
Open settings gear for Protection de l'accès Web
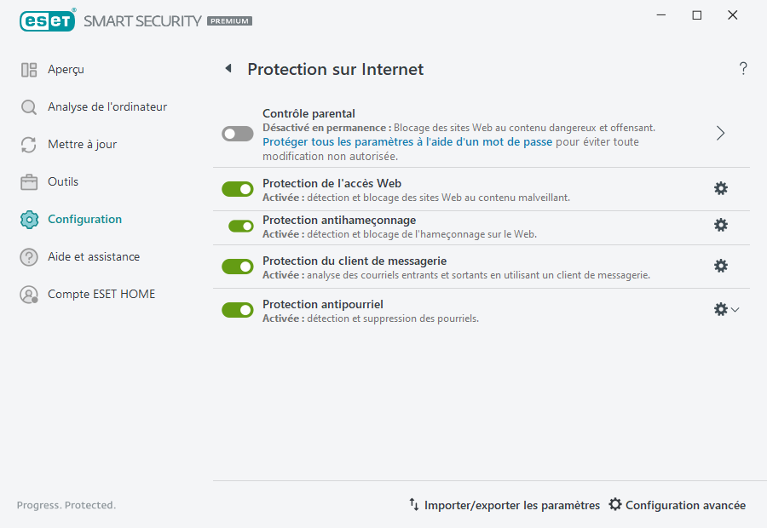721,188
